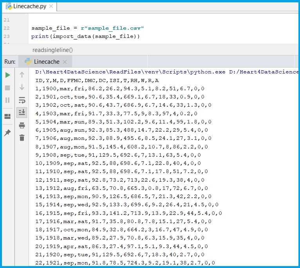The width and height of the screenshot is (300, 268).
Task: Select the Linecache run tab
Action: click(x=46, y=62)
